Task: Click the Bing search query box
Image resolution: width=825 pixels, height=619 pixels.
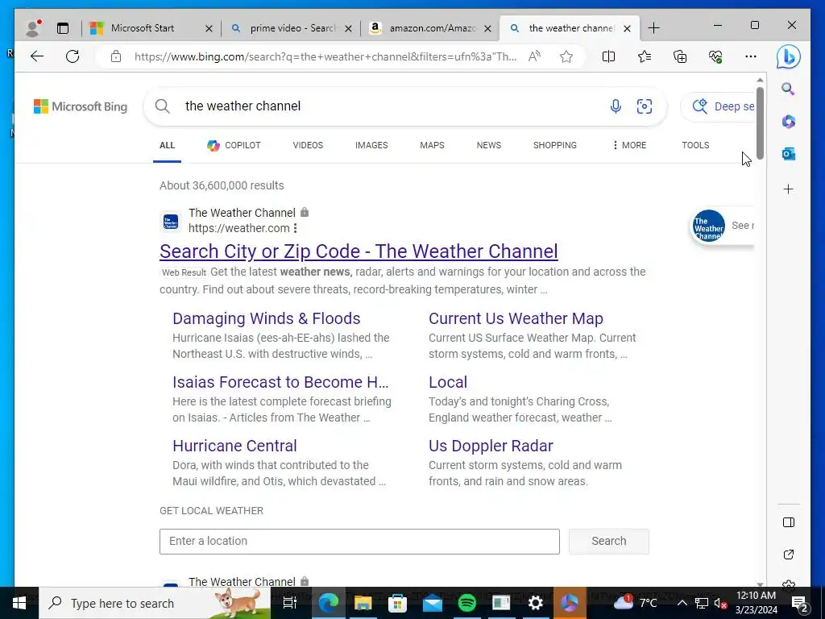Action: (x=389, y=106)
